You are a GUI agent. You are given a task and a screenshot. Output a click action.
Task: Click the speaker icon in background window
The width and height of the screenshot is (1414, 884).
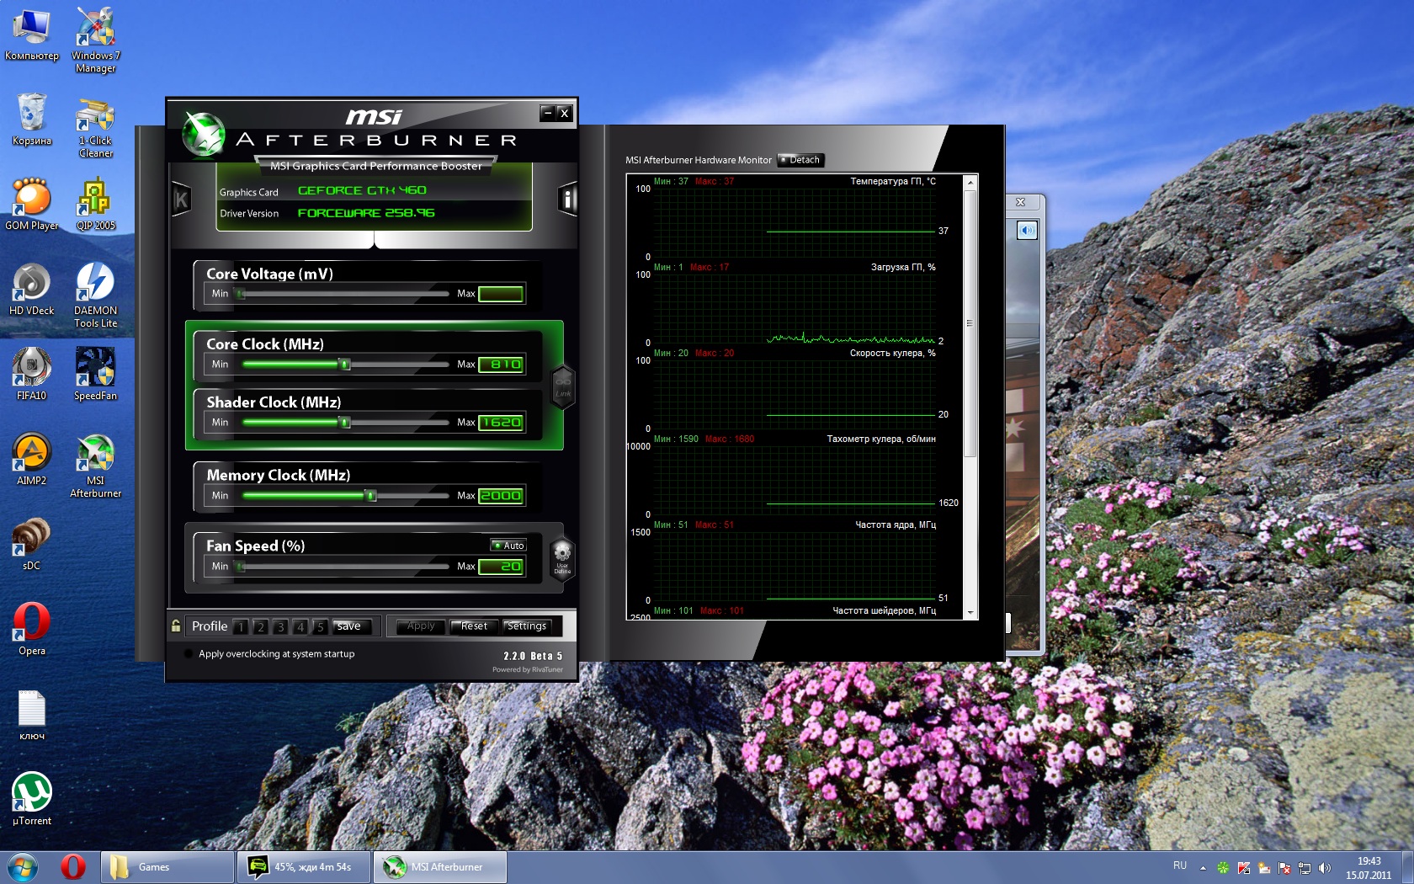click(1027, 231)
